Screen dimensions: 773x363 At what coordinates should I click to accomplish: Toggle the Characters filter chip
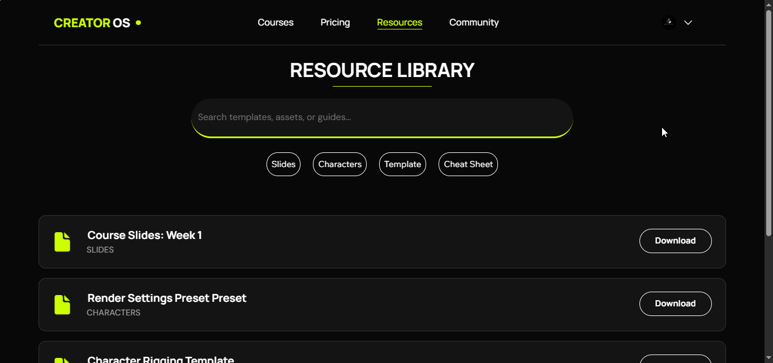click(x=340, y=164)
